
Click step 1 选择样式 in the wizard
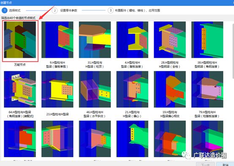point(11,11)
